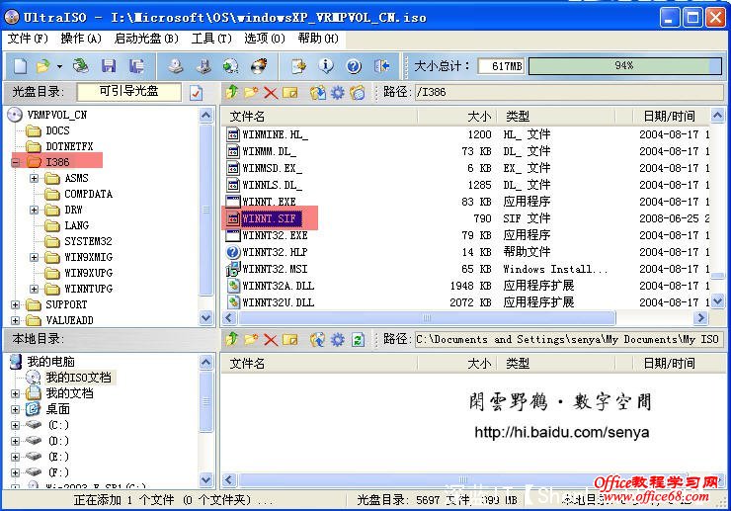Click the 617MB total size field
This screenshot has width=731, height=511.
[501, 66]
